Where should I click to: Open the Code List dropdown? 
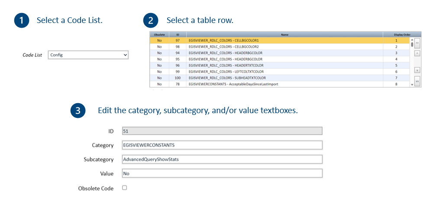click(88, 55)
